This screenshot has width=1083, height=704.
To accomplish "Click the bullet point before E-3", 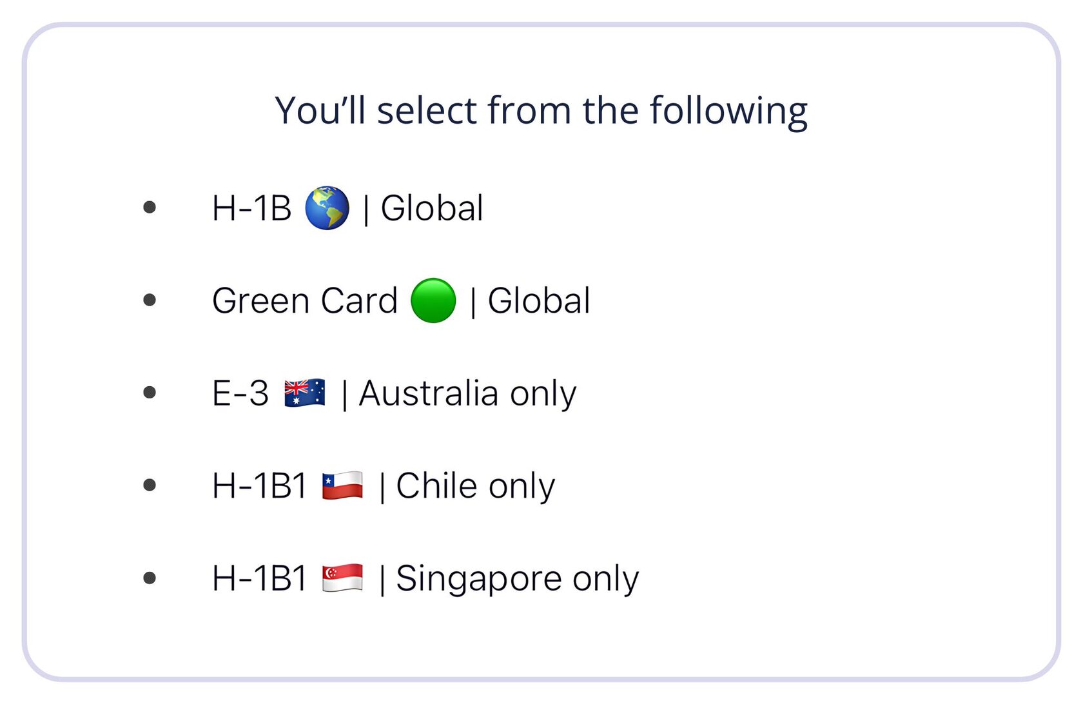I will (x=150, y=392).
